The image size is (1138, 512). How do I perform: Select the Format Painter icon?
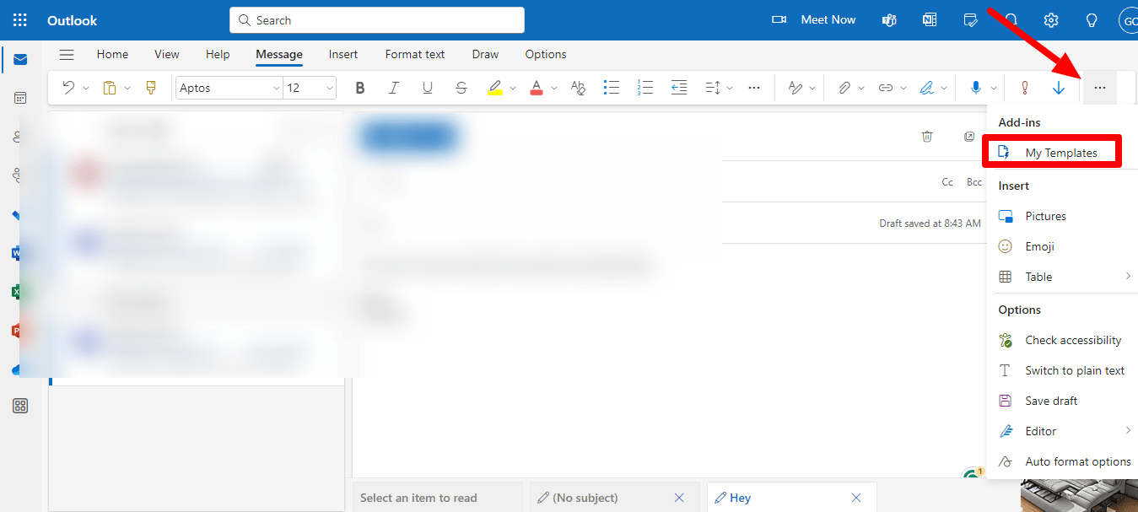pos(151,88)
